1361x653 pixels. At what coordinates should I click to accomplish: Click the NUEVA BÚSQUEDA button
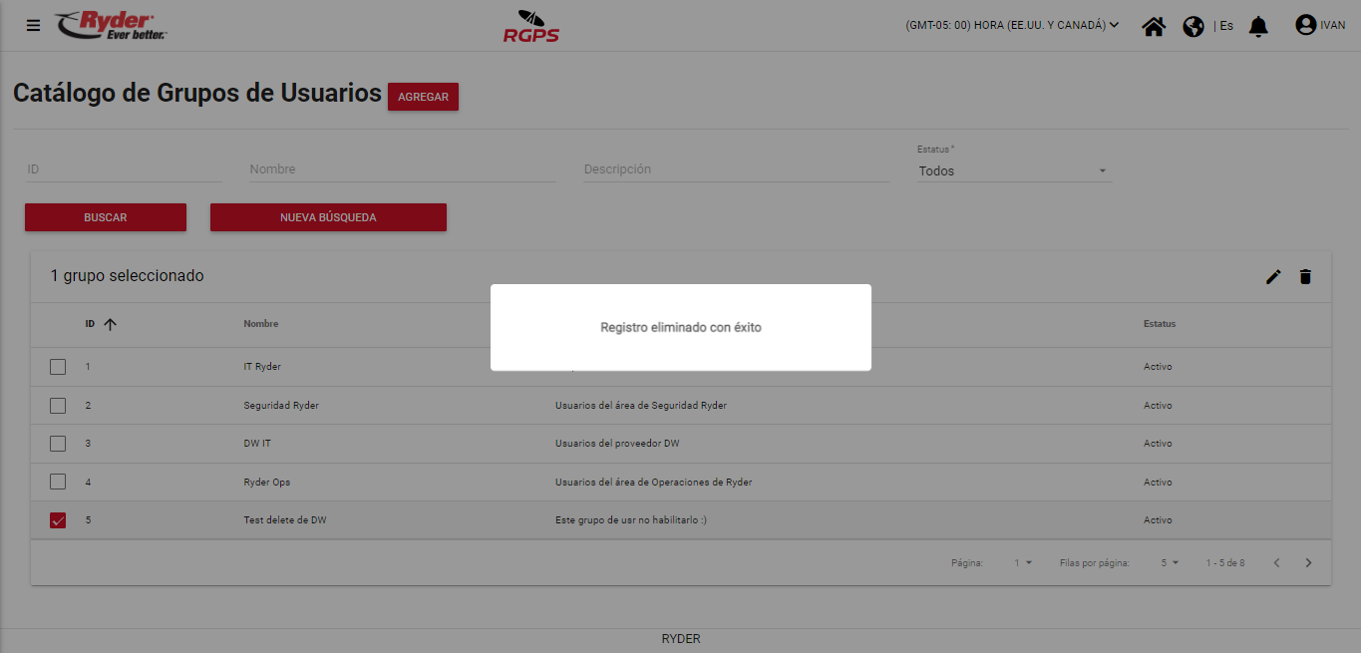pos(328,217)
